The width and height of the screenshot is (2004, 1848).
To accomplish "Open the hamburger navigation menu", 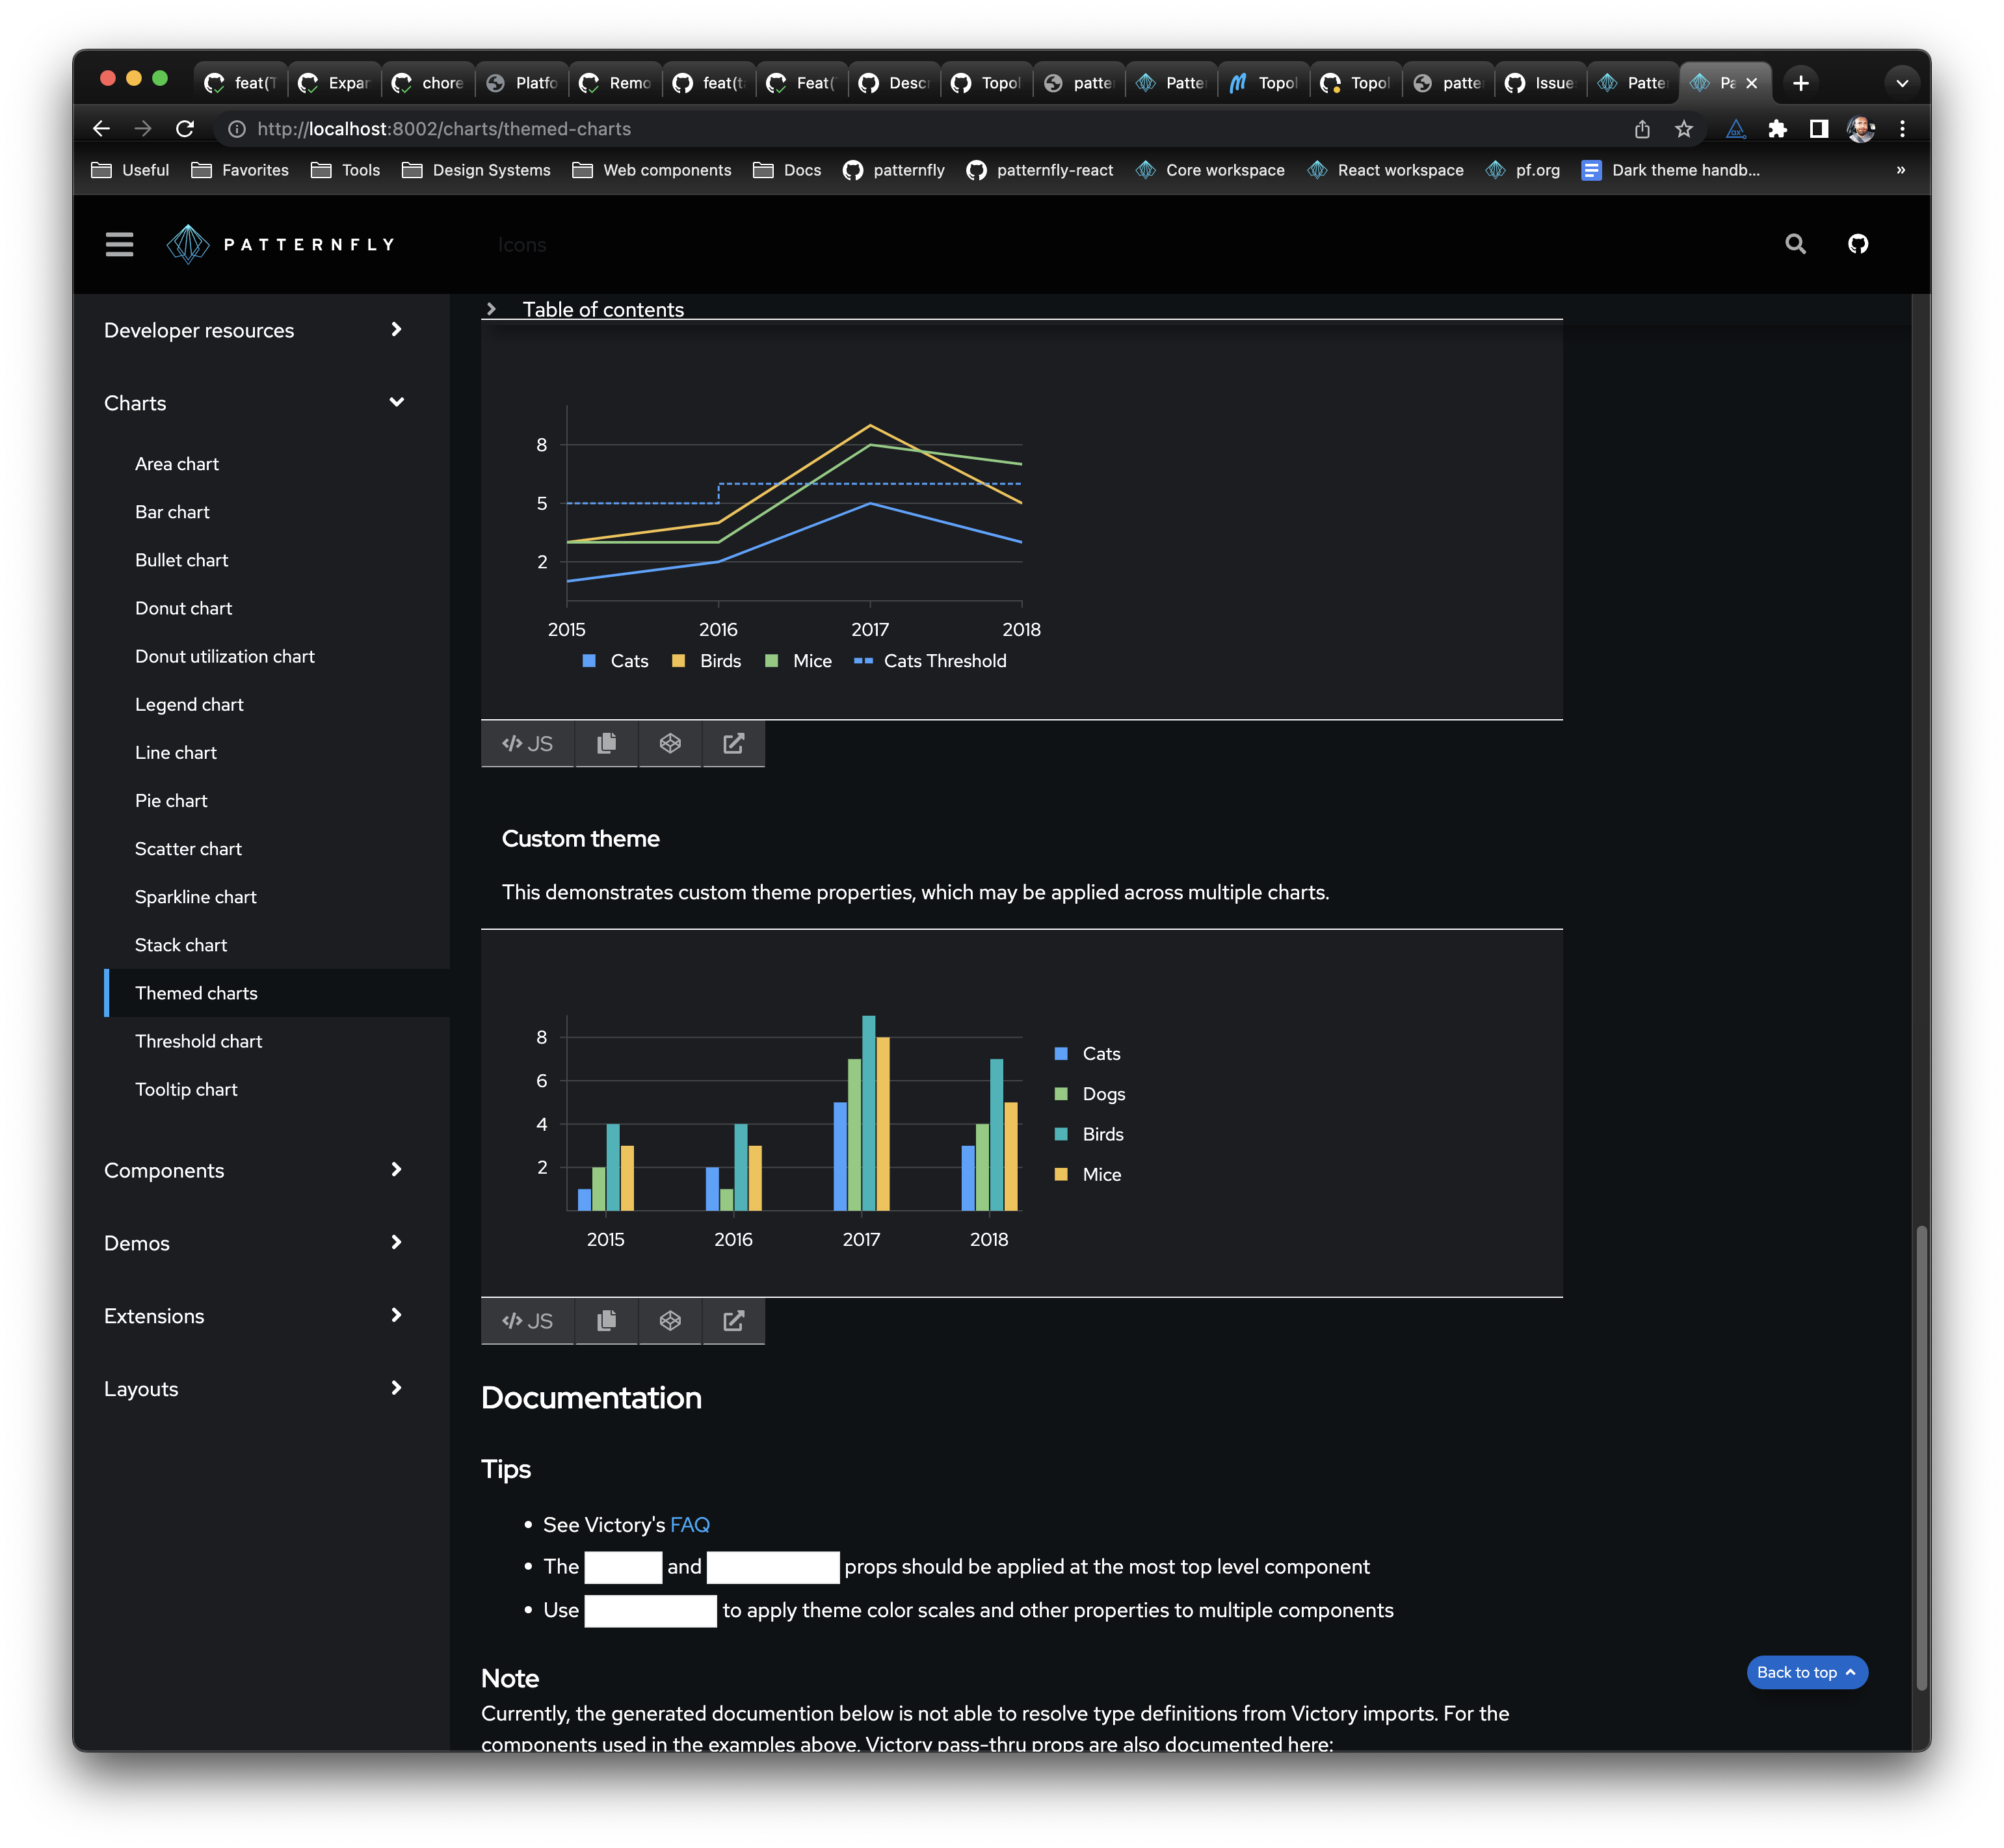I will point(119,244).
